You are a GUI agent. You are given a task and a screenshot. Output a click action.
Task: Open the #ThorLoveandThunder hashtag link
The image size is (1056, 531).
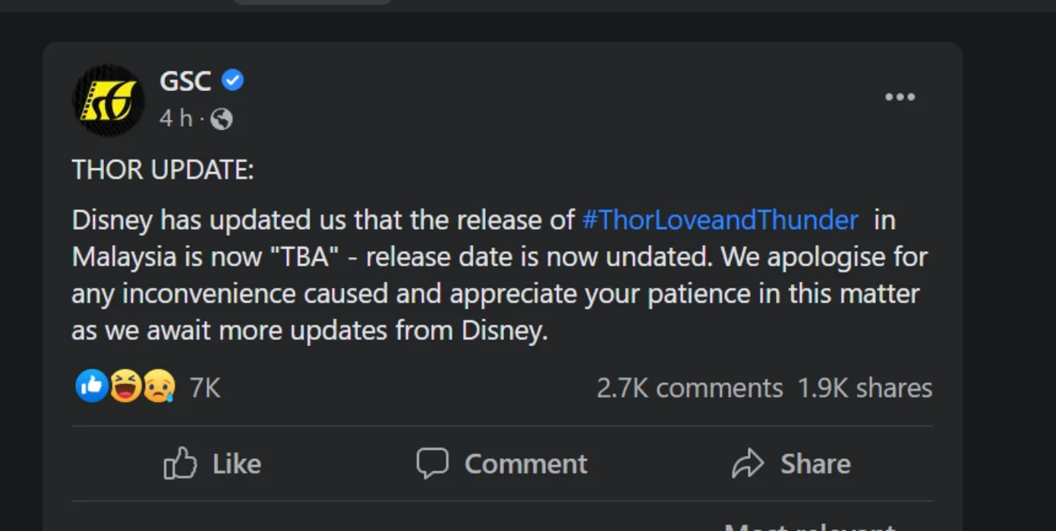pyautogui.click(x=720, y=220)
